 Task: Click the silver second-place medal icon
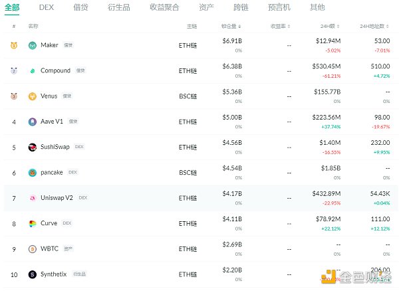pos(14,71)
